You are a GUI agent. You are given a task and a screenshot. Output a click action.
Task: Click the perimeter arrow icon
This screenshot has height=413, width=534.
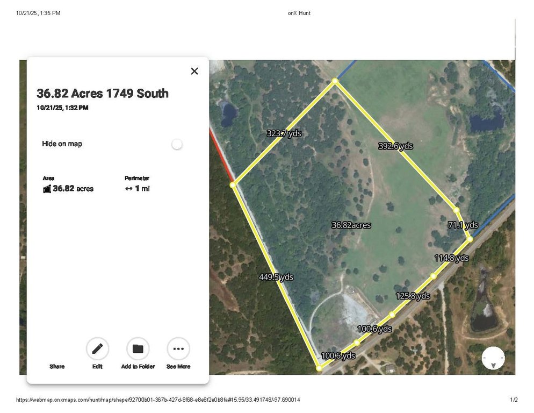point(129,189)
